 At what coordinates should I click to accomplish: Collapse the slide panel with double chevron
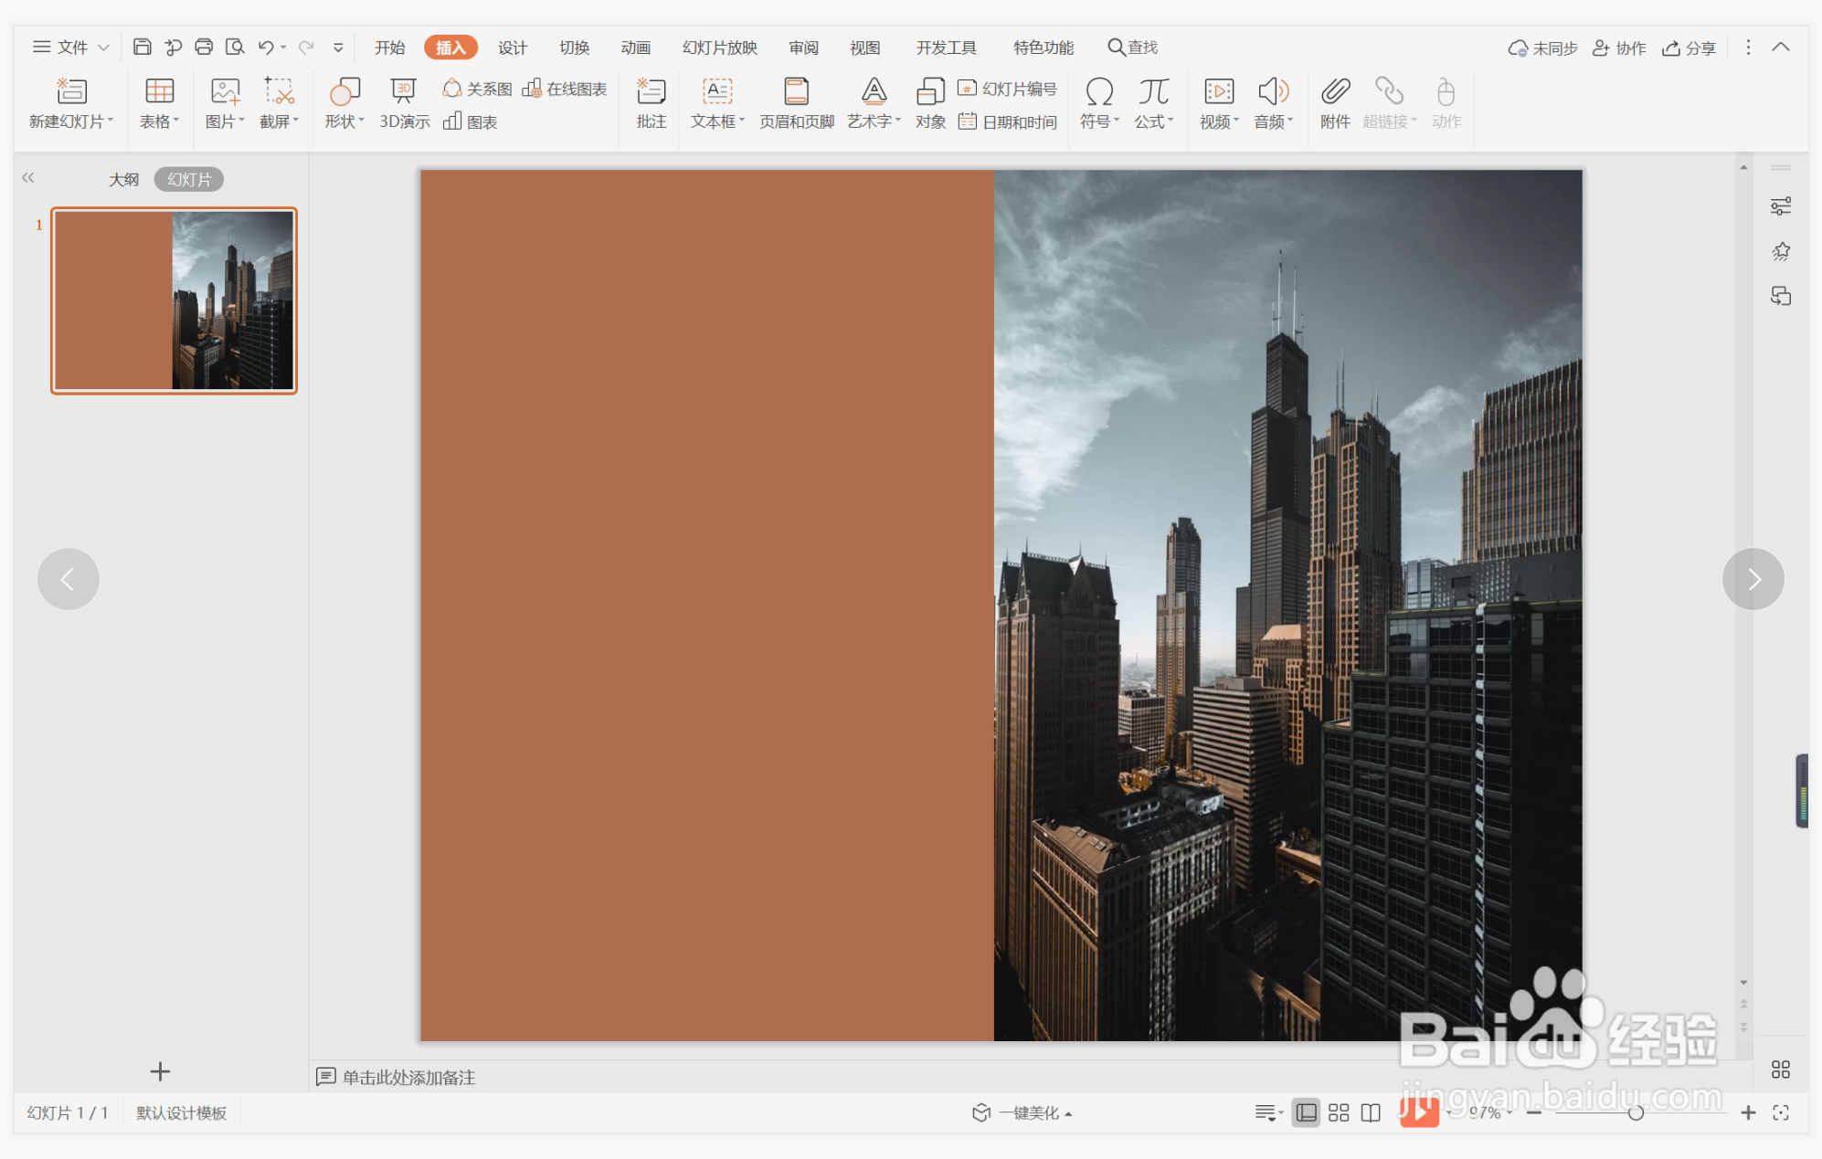(27, 178)
